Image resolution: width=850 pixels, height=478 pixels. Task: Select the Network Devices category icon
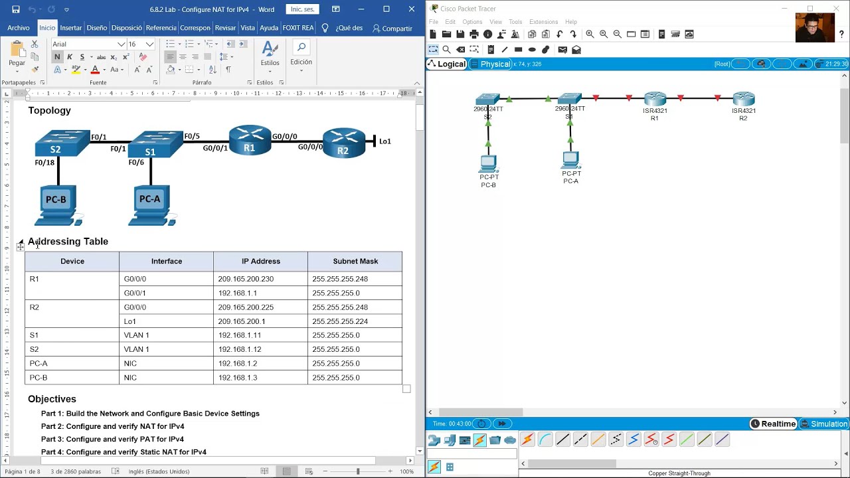(x=434, y=440)
